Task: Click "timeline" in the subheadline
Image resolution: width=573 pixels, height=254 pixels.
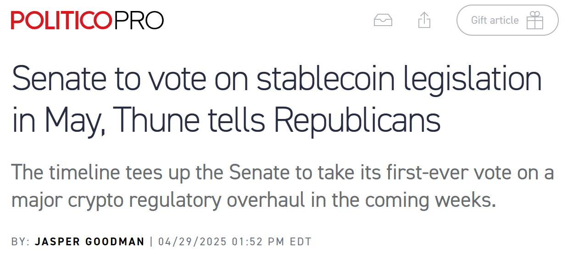Action: click(79, 173)
